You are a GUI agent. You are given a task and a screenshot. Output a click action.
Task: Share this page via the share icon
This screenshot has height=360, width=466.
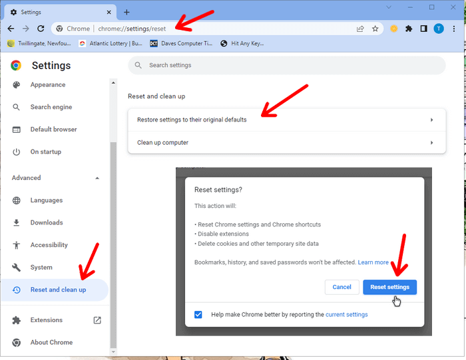point(360,29)
